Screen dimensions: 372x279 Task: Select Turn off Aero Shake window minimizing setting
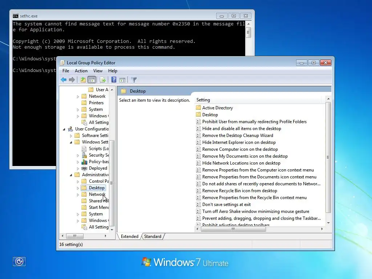pos(256,211)
